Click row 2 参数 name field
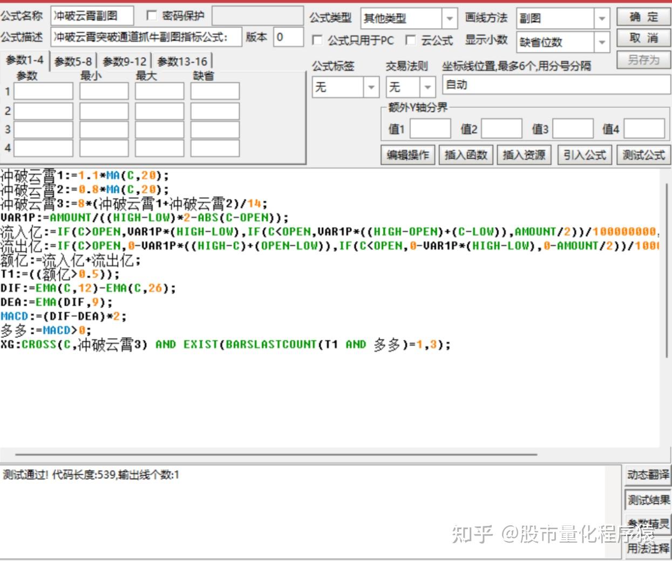Screen dimensions: 672x561 click(x=43, y=111)
